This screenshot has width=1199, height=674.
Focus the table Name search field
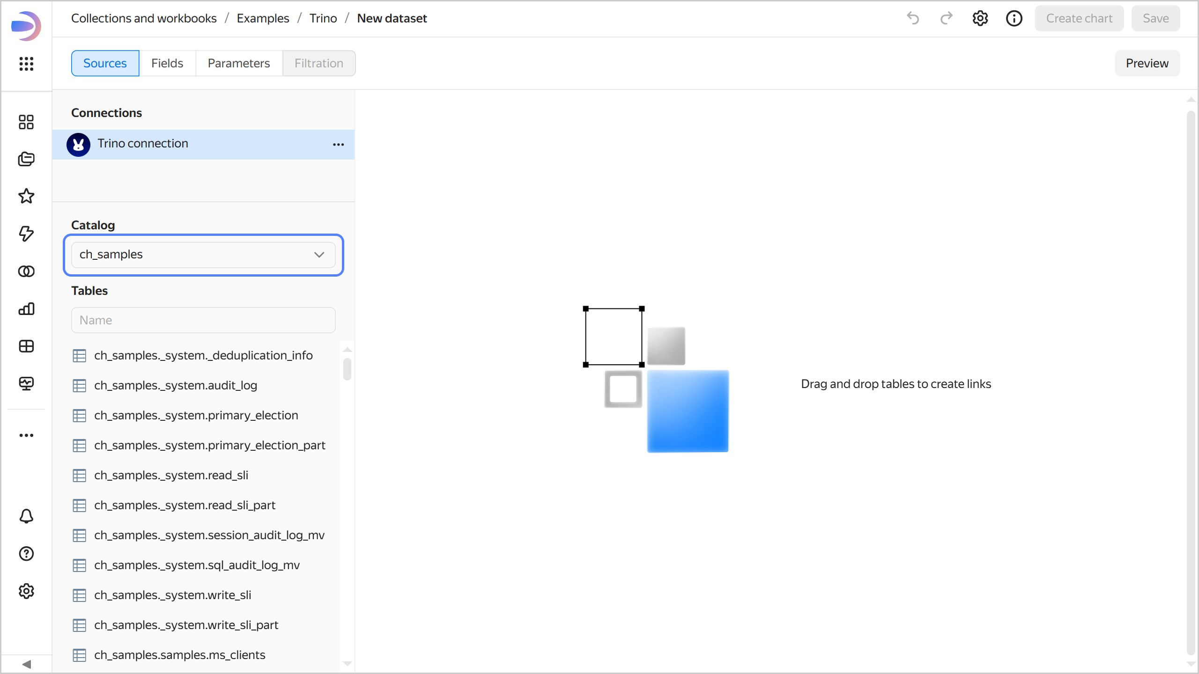[203, 320]
